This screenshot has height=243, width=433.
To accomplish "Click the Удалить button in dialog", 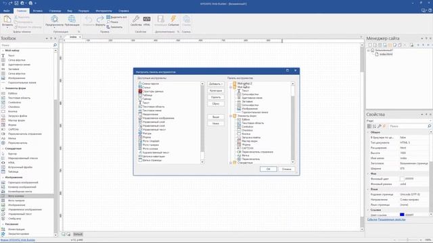I will click(x=216, y=97).
